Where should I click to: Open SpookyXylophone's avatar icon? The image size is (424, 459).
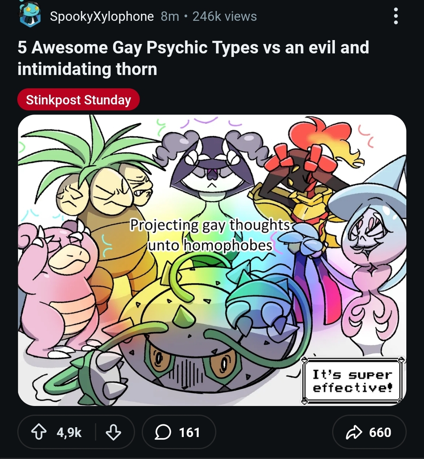pyautogui.click(x=29, y=16)
